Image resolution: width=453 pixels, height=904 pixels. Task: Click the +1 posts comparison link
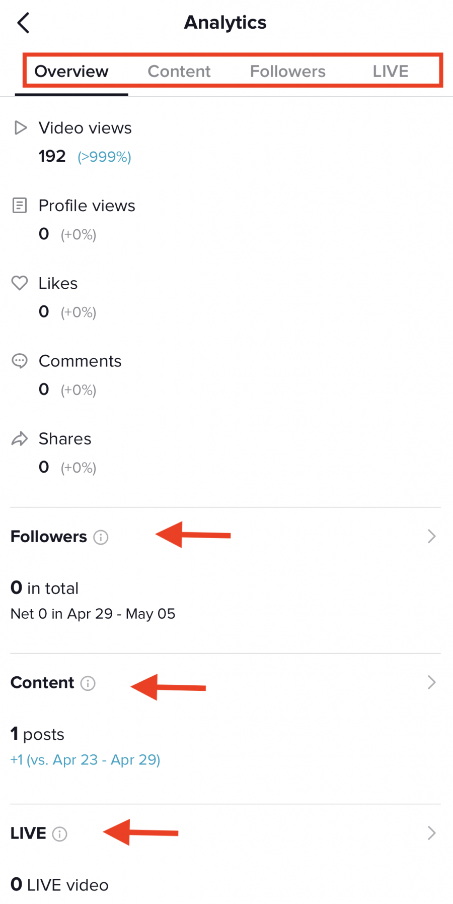pos(85,760)
